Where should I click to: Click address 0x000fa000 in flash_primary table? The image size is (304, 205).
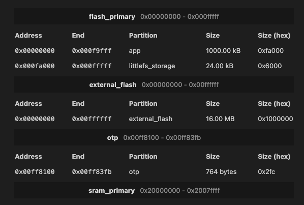[35, 66]
